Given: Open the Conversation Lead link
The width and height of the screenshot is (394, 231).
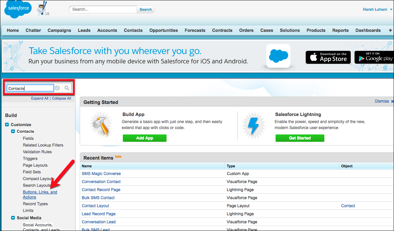Looking at the screenshot, I should point(99,222).
